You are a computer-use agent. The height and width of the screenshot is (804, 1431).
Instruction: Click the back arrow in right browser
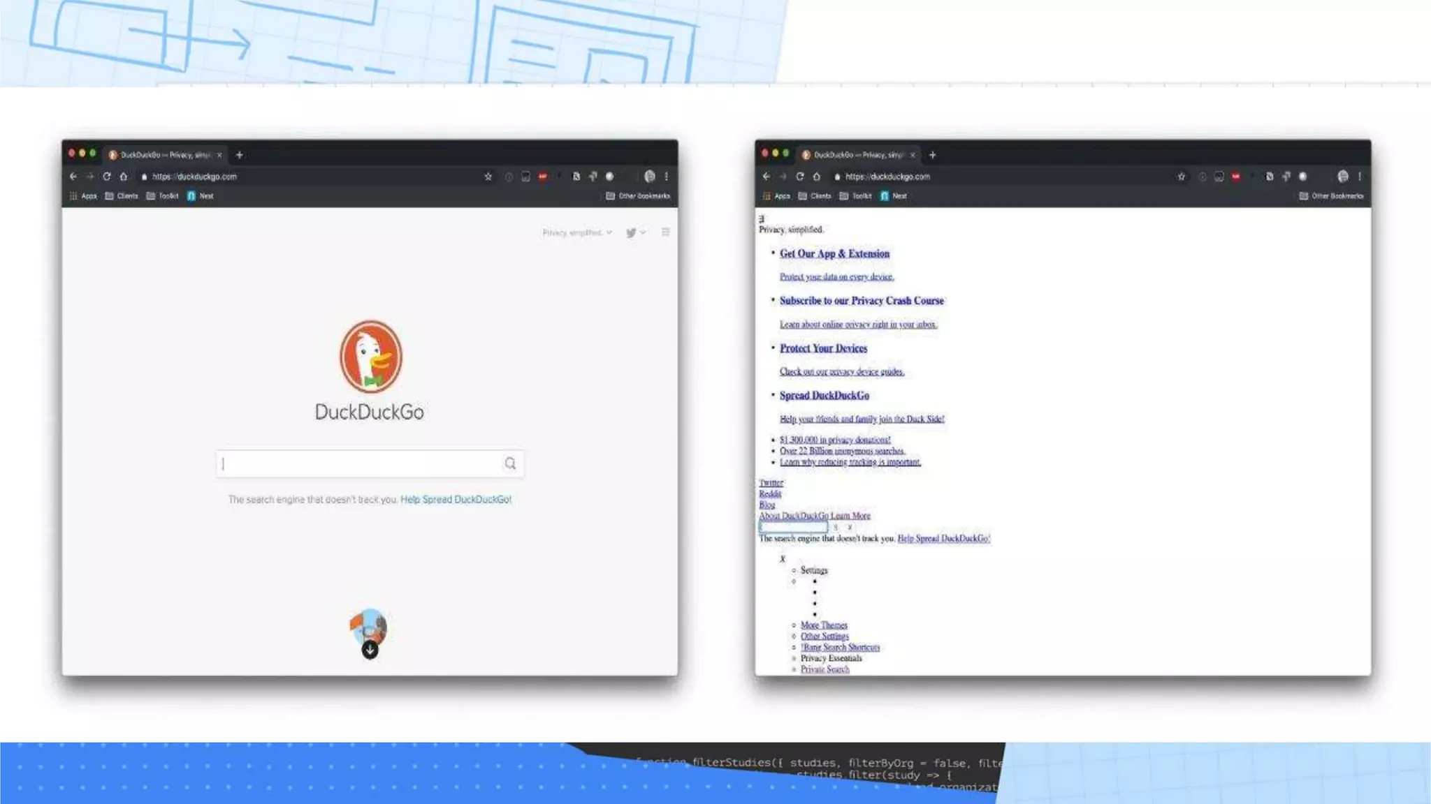pos(767,177)
